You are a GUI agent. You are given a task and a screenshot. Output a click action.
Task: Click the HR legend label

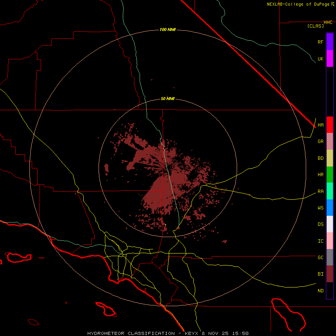320,175
